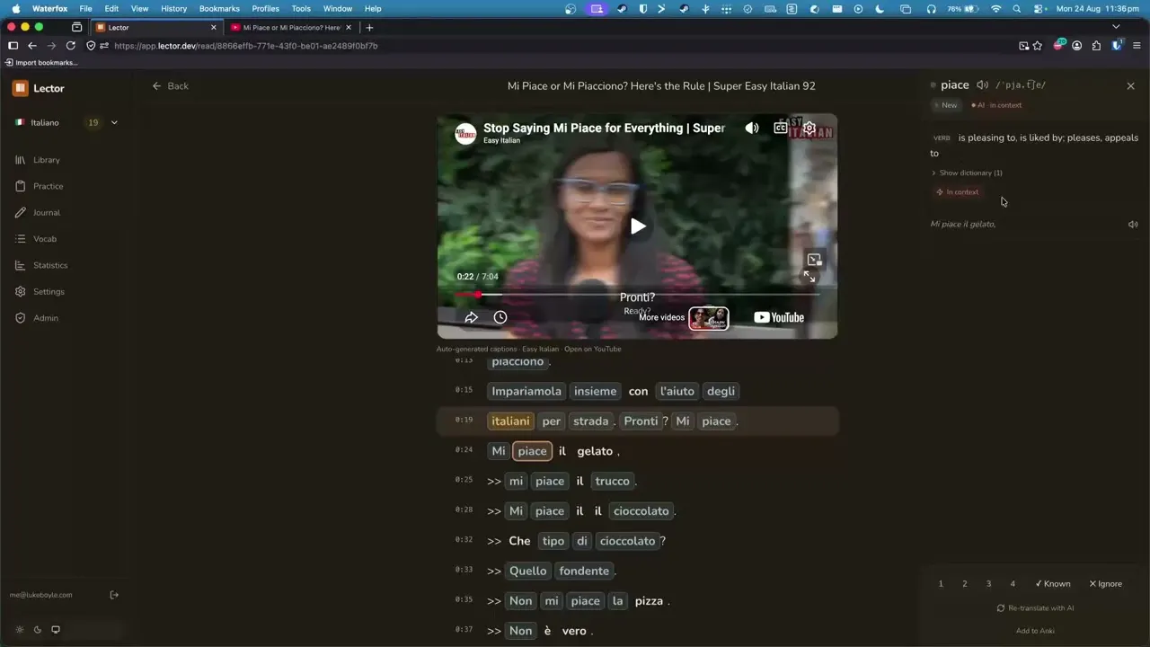Image resolution: width=1150 pixels, height=647 pixels.
Task: Enter fullscreen video mode
Action: [x=809, y=277]
